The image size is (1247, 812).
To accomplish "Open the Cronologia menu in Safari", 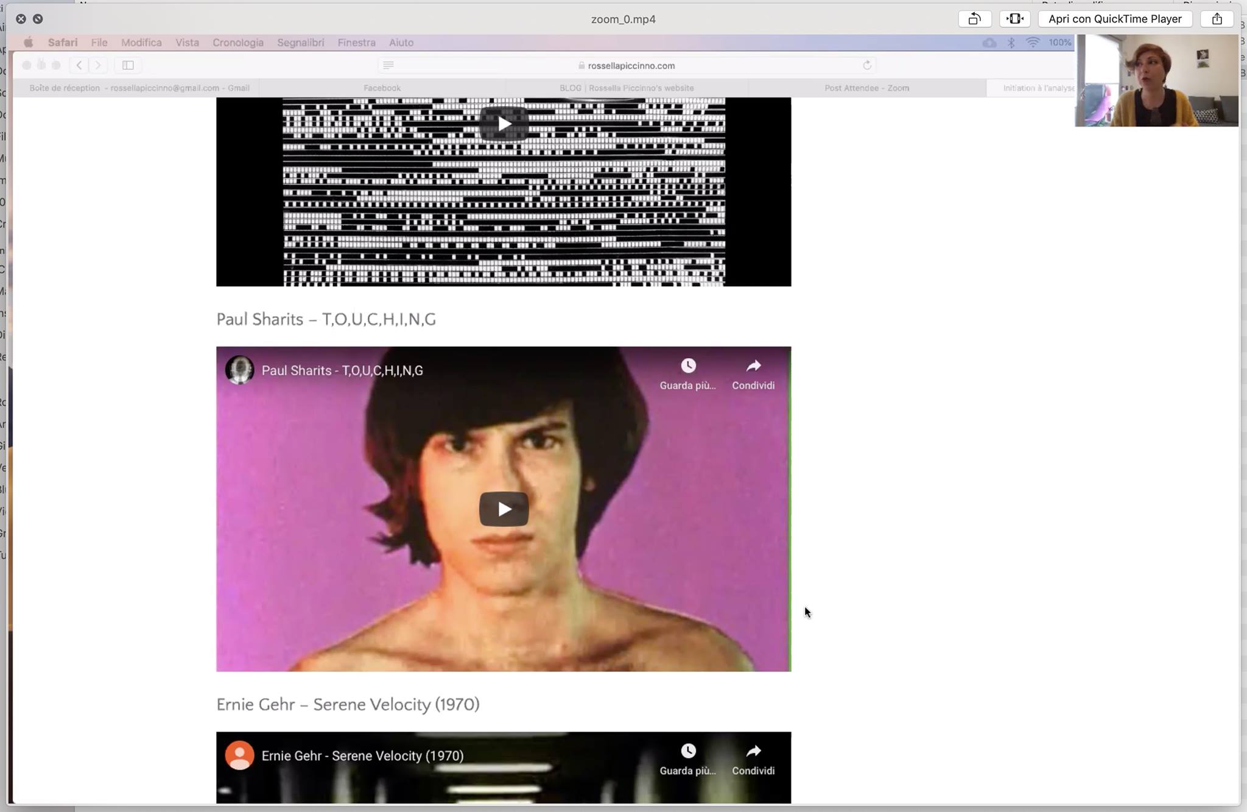I will click(237, 43).
